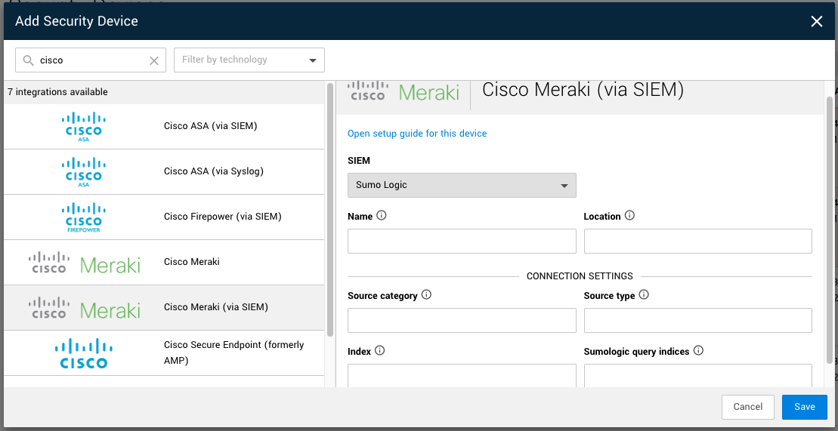Show info tooltip for Source type
Image resolution: width=838 pixels, height=431 pixels.
644,295
